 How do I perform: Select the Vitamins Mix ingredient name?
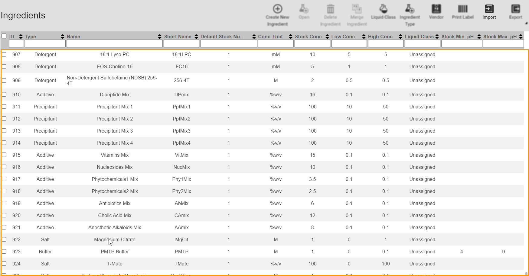click(x=115, y=155)
